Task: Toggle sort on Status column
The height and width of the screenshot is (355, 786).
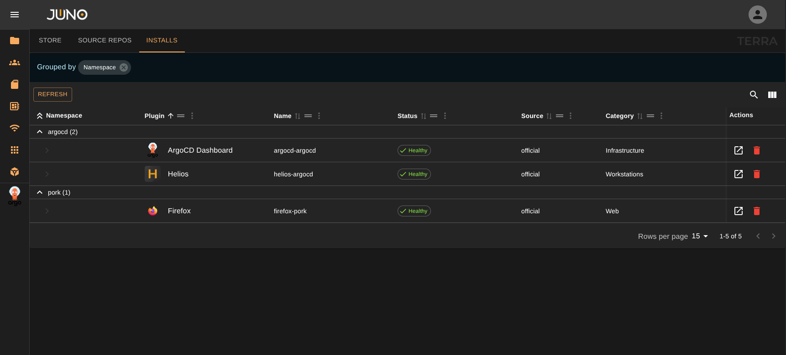Action: (x=423, y=116)
